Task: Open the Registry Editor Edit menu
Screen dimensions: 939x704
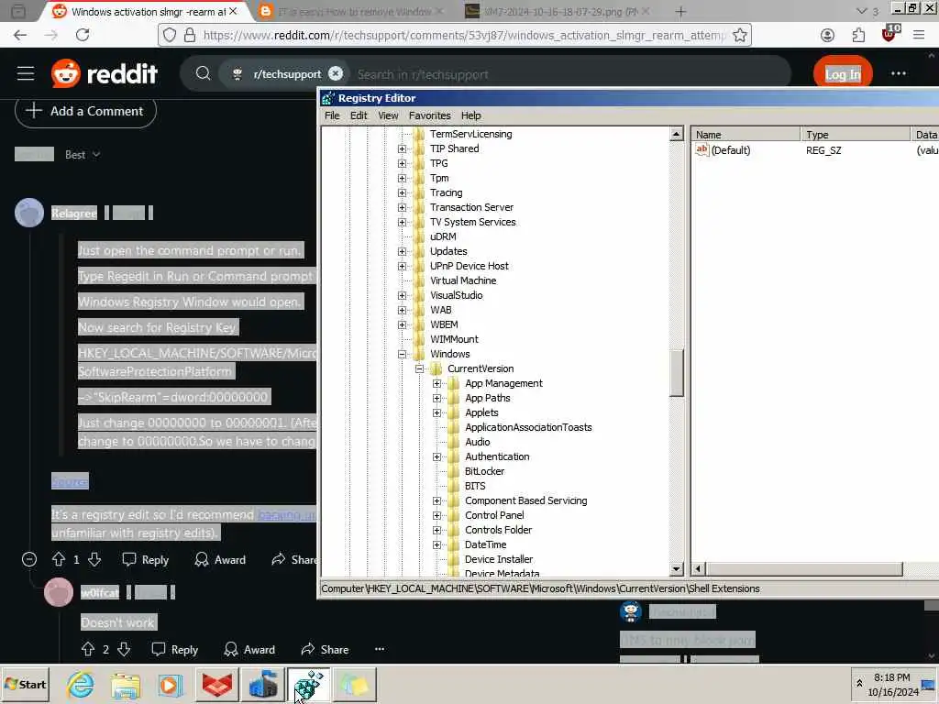Action: click(x=359, y=115)
